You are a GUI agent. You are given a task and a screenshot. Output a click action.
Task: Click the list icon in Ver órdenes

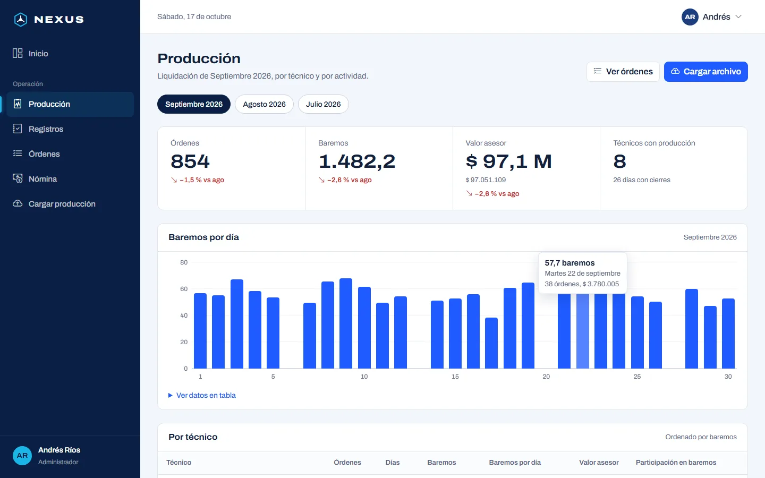pyautogui.click(x=598, y=71)
